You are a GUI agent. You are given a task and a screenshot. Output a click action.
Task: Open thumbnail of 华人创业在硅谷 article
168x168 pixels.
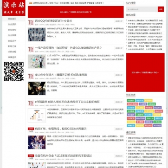pyautogui.click(x=37, y=88)
